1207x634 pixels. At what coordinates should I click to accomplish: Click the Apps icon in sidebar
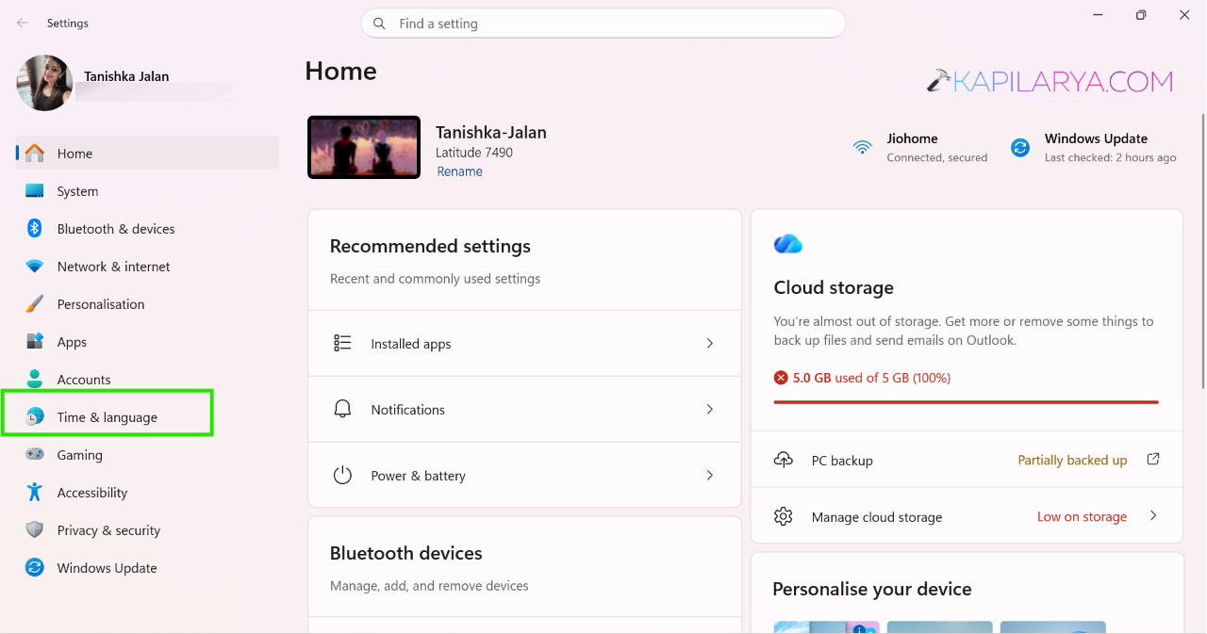(35, 342)
